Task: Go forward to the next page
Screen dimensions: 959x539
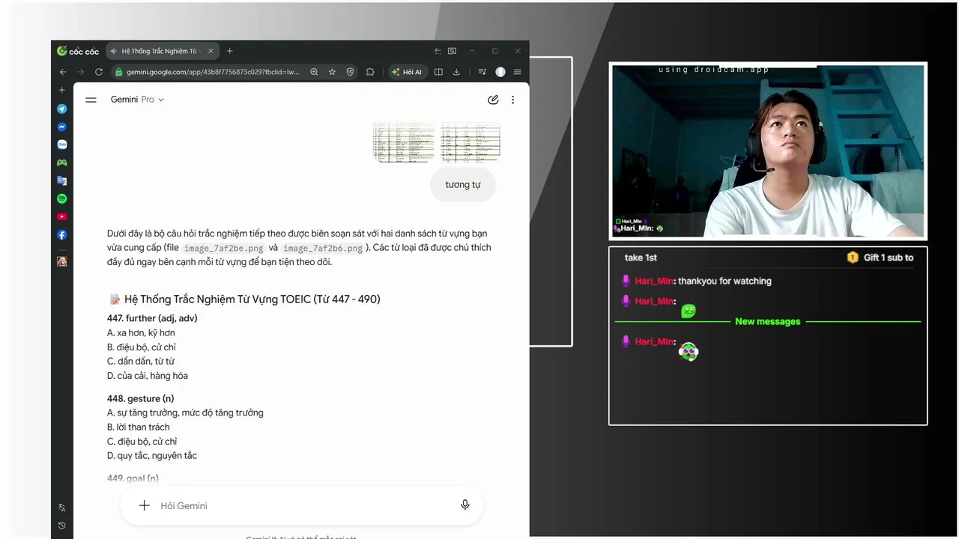Action: pos(81,72)
